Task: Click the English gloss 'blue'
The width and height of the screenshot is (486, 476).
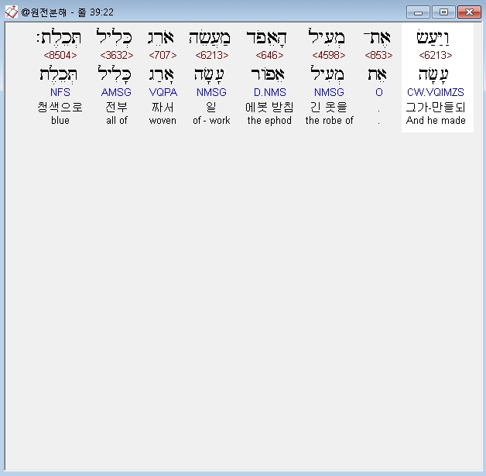Action: (60, 120)
